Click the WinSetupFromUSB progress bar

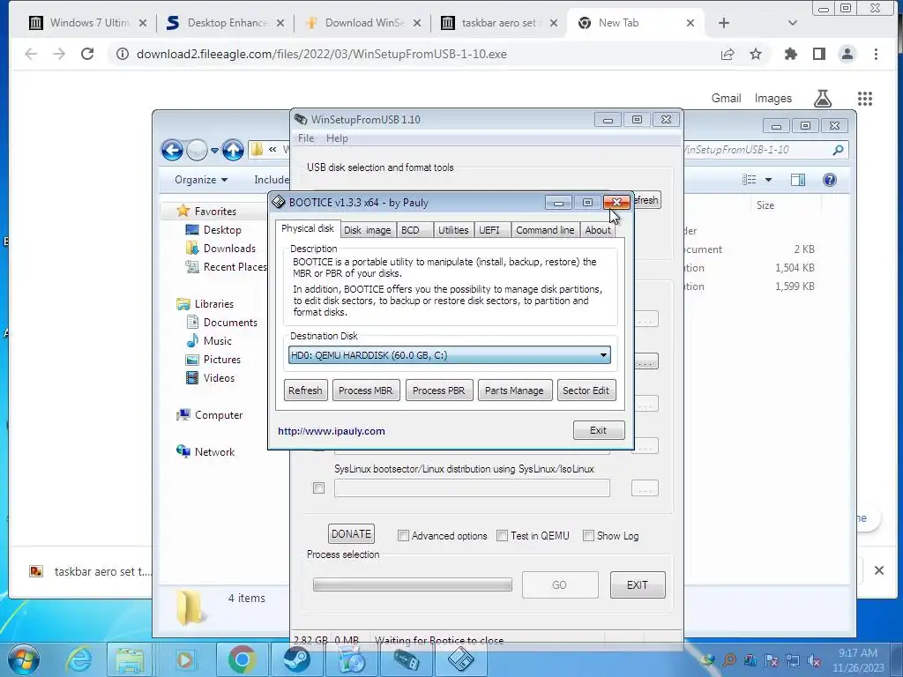coord(413,585)
